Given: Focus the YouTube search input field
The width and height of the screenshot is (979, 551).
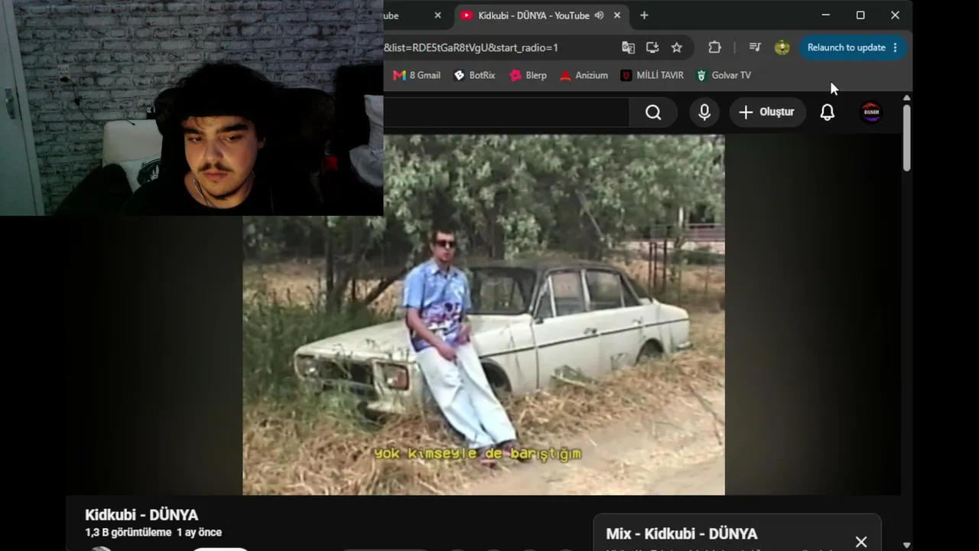Looking at the screenshot, I should 506,112.
